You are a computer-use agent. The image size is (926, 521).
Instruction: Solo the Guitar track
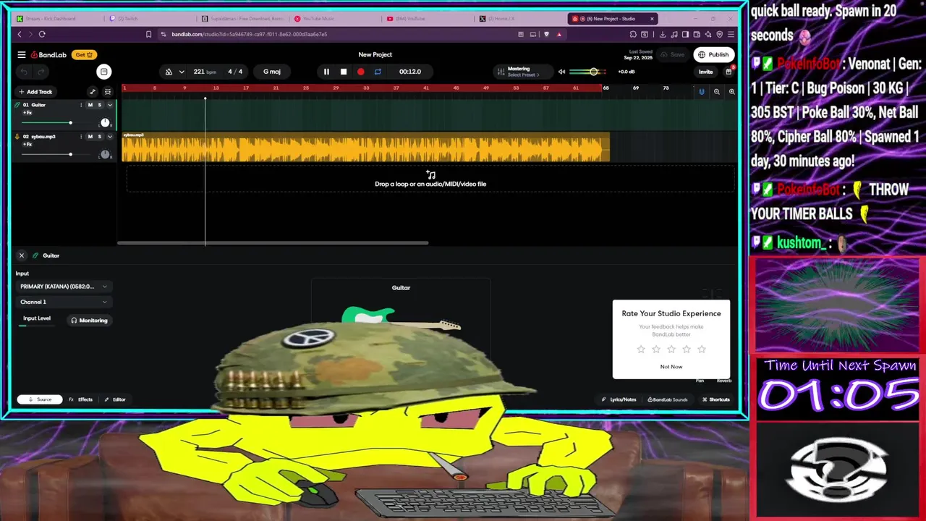point(100,105)
